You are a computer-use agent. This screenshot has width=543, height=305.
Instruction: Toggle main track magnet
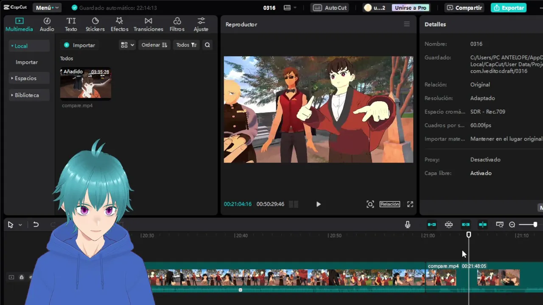coord(432,225)
